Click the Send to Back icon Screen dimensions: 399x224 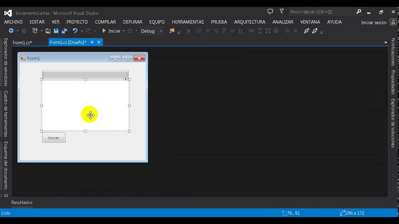click(315, 31)
